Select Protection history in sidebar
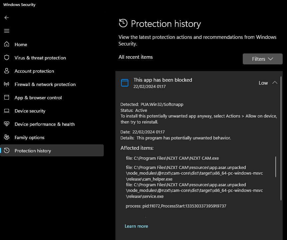The height and width of the screenshot is (240, 287). tap(33, 151)
